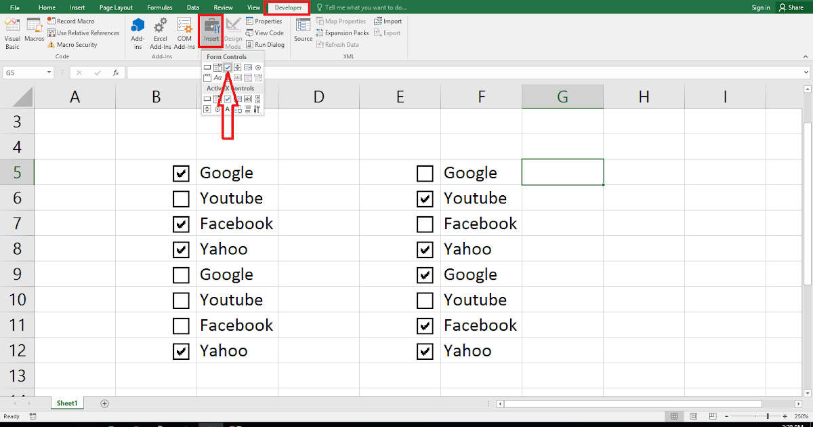Click the Share button

791,7
